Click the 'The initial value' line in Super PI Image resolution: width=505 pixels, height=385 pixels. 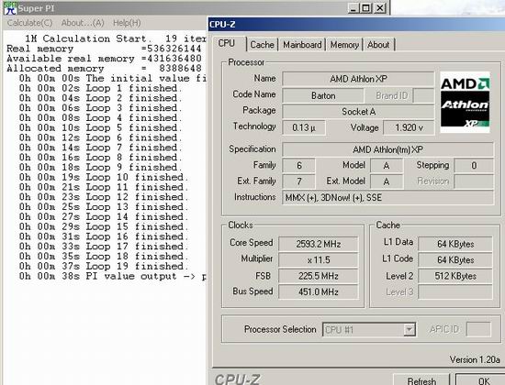112,79
